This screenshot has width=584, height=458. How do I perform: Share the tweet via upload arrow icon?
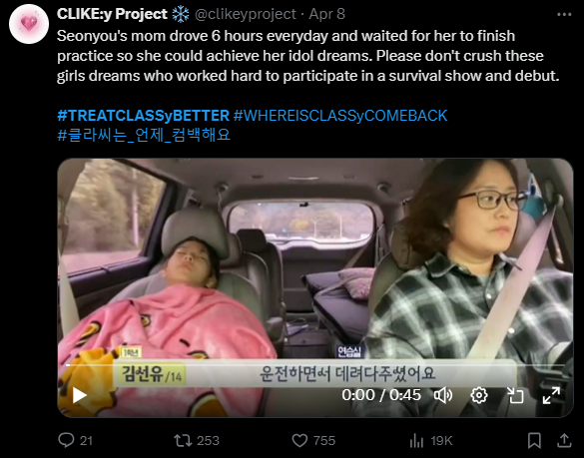pyautogui.click(x=564, y=440)
